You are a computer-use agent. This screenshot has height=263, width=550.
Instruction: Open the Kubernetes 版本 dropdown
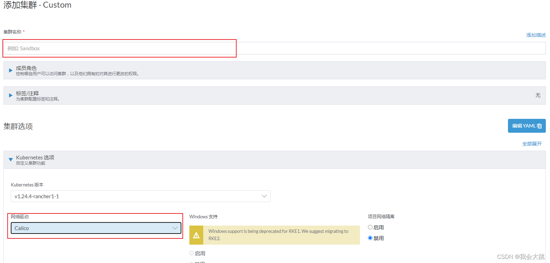coord(141,196)
